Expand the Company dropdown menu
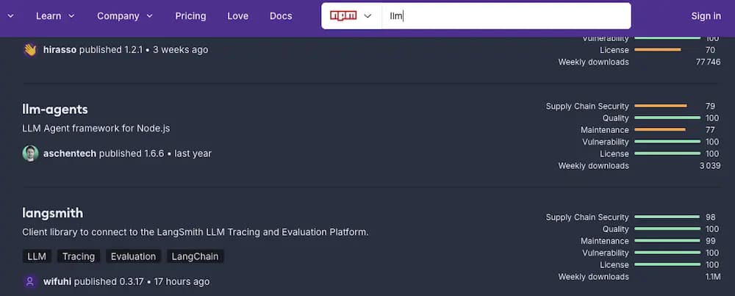 [125, 15]
